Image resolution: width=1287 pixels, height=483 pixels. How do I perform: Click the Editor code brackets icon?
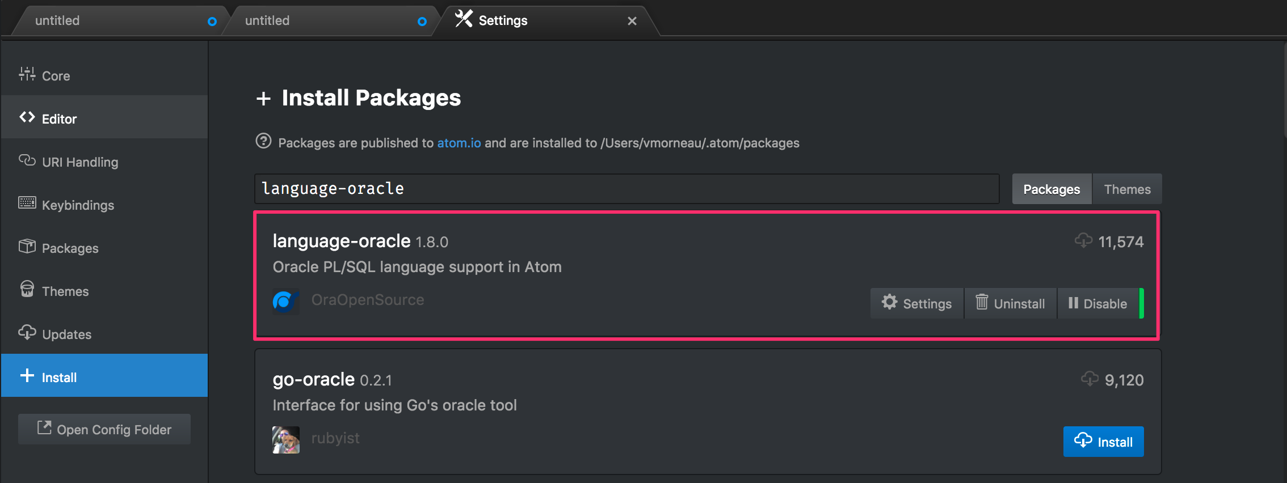coord(27,117)
